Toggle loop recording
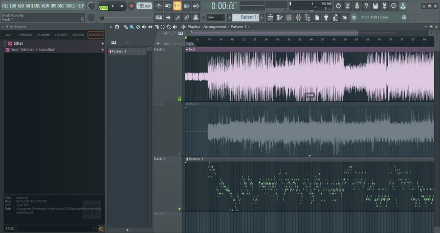 [196, 5]
